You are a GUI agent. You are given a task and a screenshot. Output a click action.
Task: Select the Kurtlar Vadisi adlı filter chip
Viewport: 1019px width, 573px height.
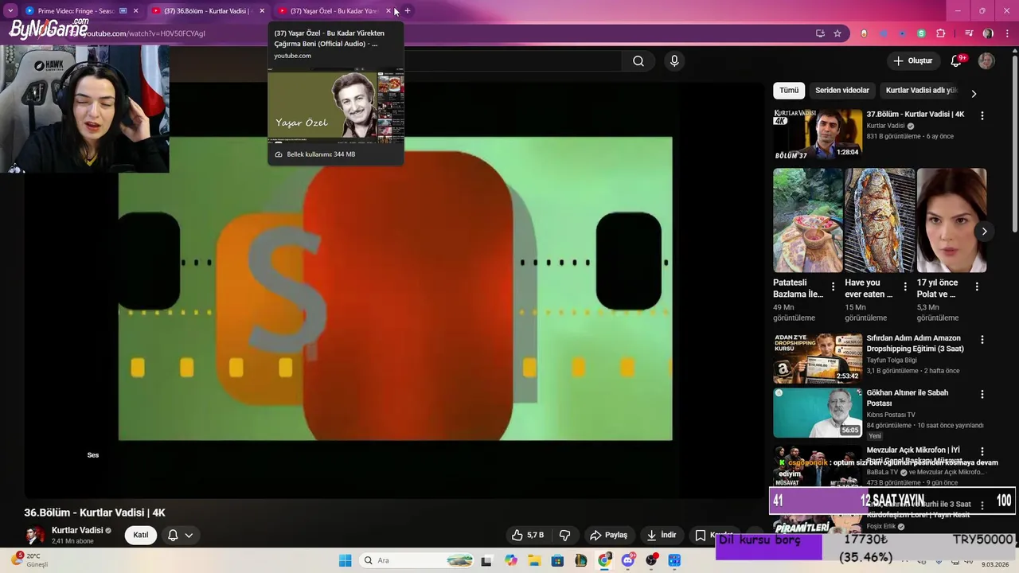(921, 91)
